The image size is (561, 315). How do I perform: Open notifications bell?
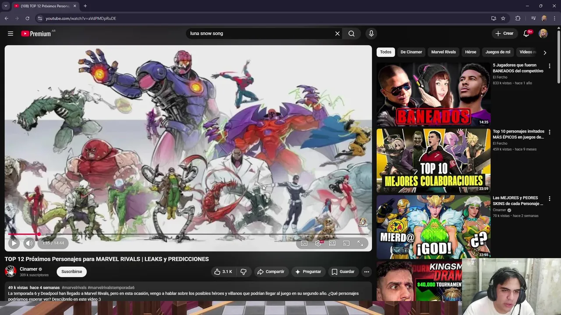(x=527, y=34)
